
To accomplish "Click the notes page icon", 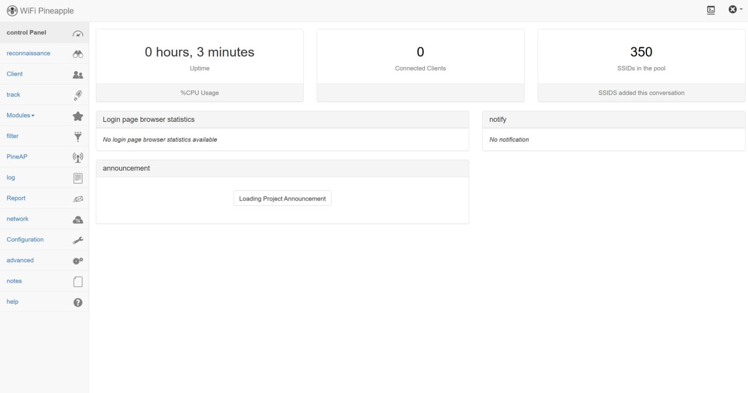I will pyautogui.click(x=78, y=282).
